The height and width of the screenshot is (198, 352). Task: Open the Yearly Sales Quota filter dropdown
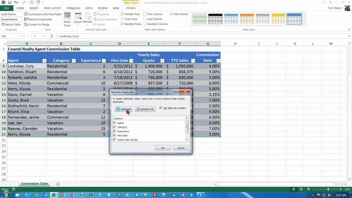[x=162, y=61]
